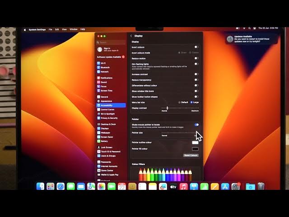
Task: Open Pointer outline colour swatch
Action: [x=195, y=142]
